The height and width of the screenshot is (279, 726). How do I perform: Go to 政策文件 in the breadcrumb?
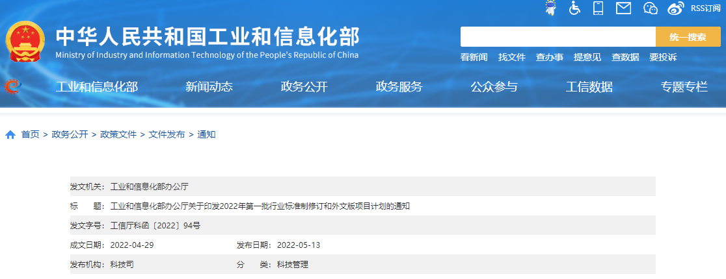point(118,134)
